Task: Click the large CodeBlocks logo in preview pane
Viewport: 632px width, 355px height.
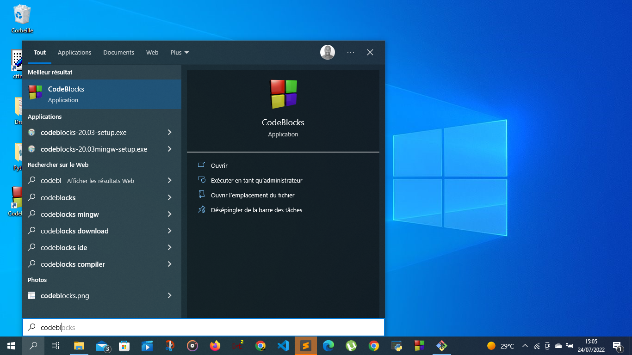Action: (283, 94)
